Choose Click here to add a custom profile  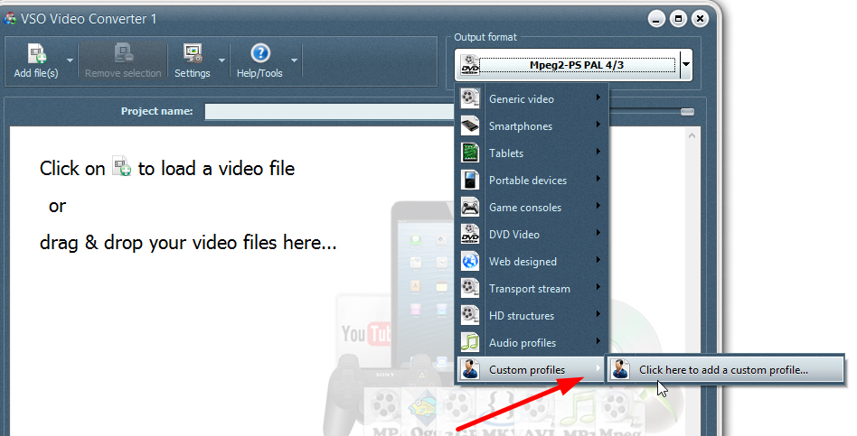[x=725, y=369]
